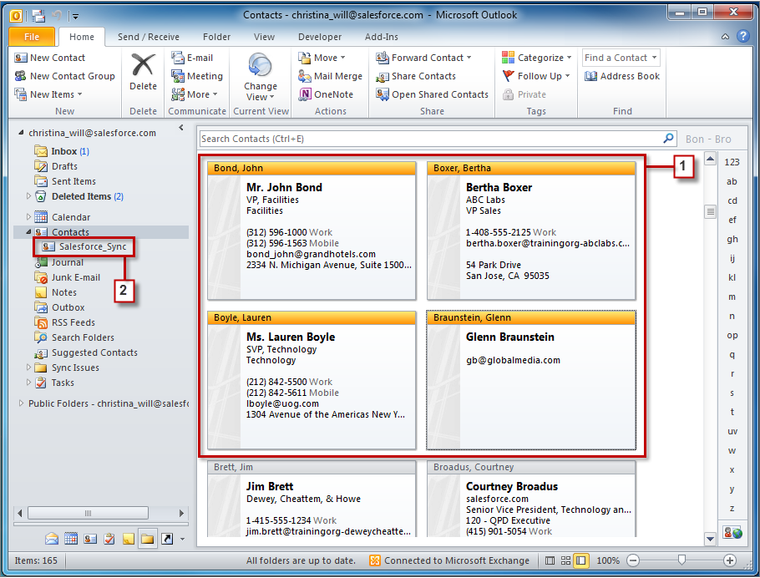Jump to contacts under uv index

click(x=732, y=431)
